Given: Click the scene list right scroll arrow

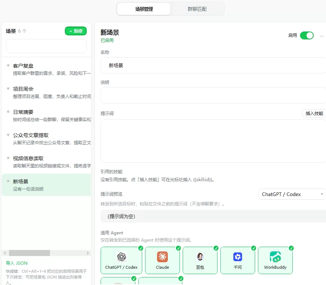Looking at the screenshot, I should click(88, 253).
